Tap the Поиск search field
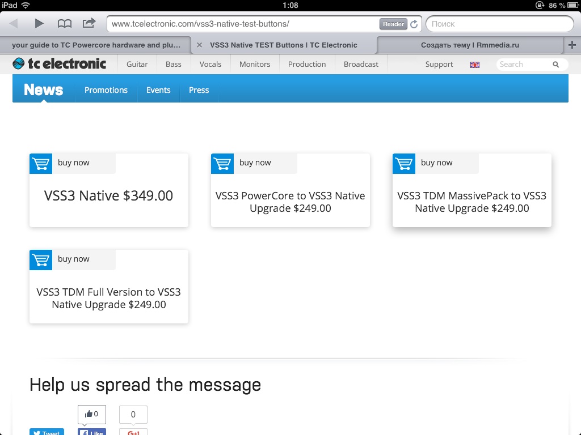 pyautogui.click(x=499, y=24)
